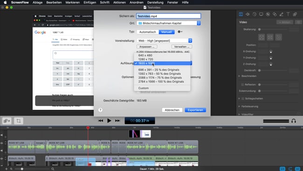Click the timeline zoom slider handle
The height and width of the screenshot is (171, 303).
(x=22, y=169)
